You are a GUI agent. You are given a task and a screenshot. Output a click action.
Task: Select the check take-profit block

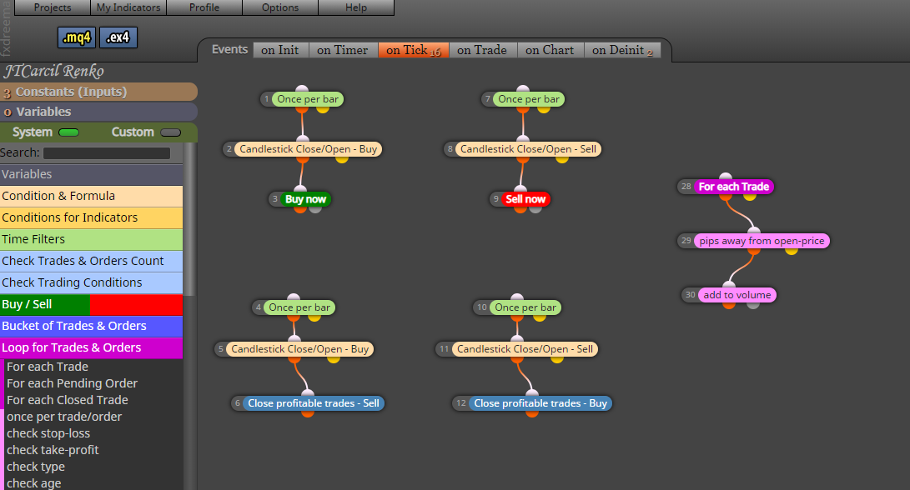[53, 451]
